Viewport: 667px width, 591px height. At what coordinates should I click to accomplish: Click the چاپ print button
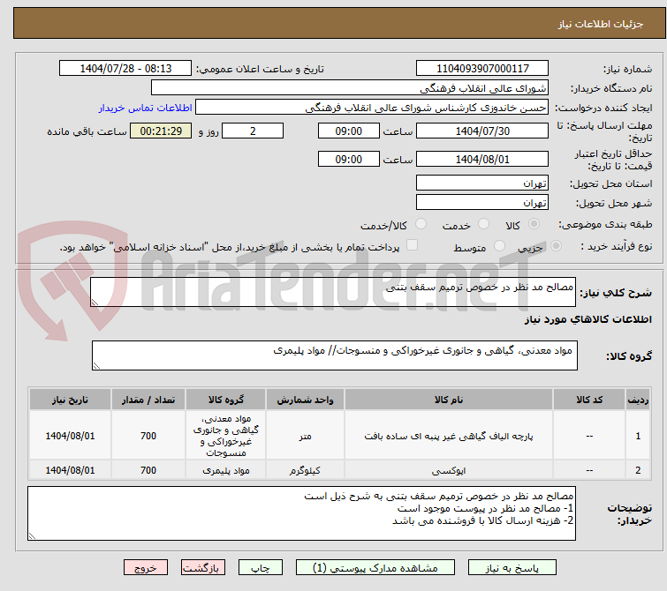pos(261,568)
